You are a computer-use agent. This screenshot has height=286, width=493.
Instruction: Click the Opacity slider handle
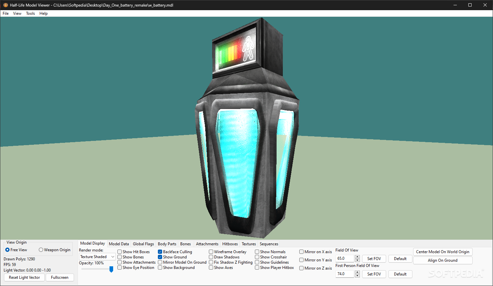tap(111, 269)
